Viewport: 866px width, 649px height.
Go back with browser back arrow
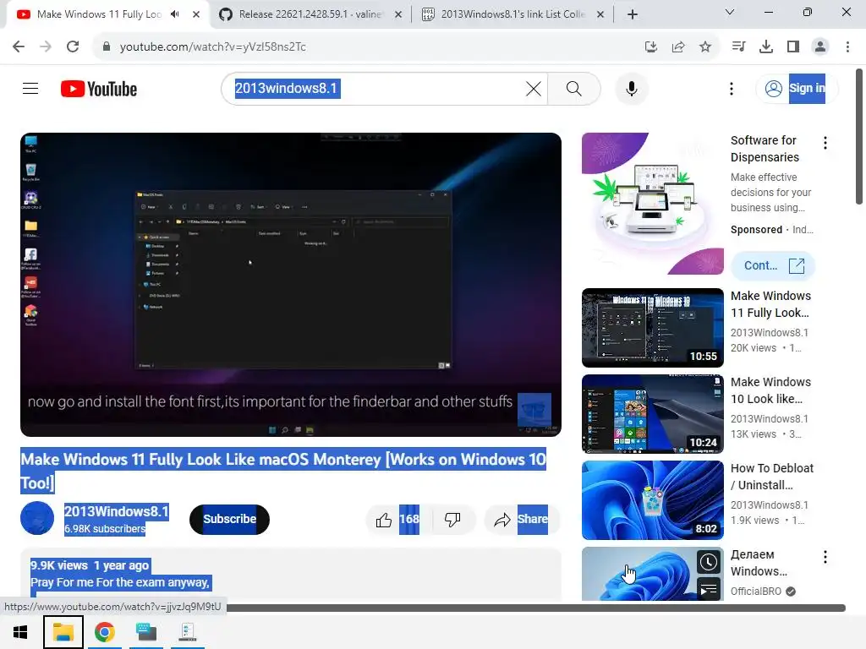[19, 46]
